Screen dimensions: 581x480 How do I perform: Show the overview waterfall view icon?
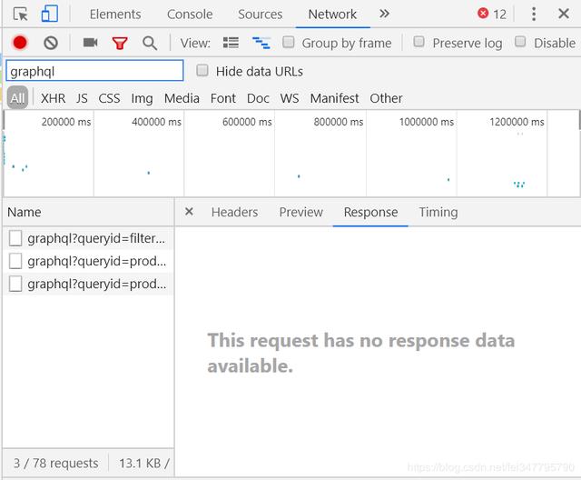click(x=261, y=43)
